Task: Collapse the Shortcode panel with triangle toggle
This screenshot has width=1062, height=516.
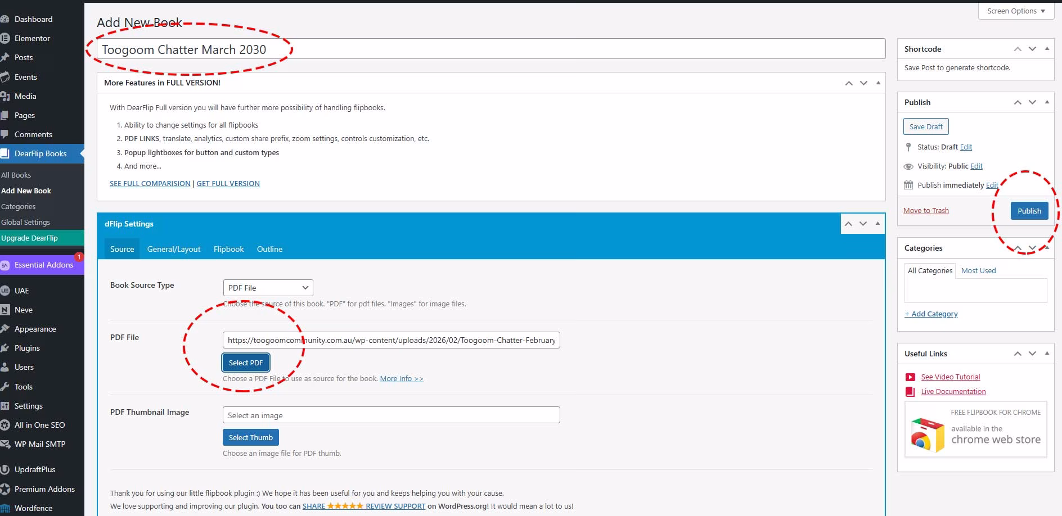Action: [x=1047, y=49]
